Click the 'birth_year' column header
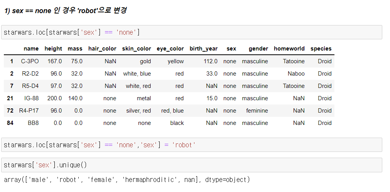Screen dimensions: 390x192 coord(203,49)
